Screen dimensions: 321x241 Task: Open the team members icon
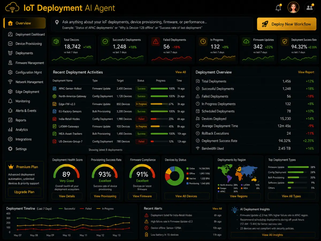[x=310, y=7]
